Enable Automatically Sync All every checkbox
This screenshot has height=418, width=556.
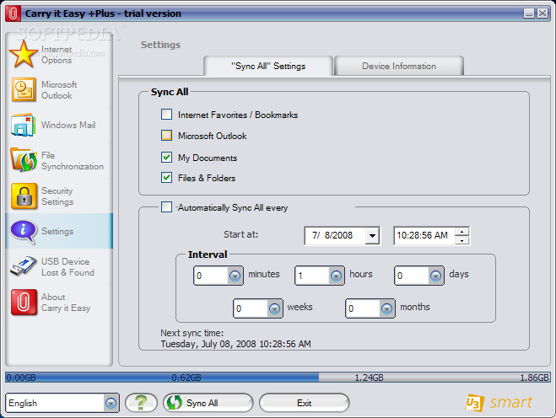166,206
